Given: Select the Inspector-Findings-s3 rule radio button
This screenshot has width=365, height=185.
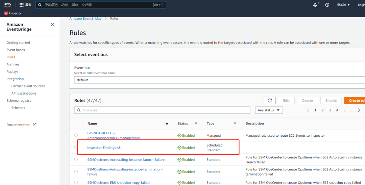Looking at the screenshot, I should 76,148.
